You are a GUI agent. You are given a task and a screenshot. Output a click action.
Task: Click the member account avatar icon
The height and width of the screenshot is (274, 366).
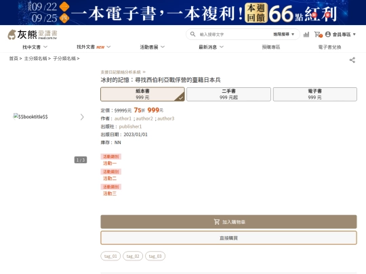(328, 35)
